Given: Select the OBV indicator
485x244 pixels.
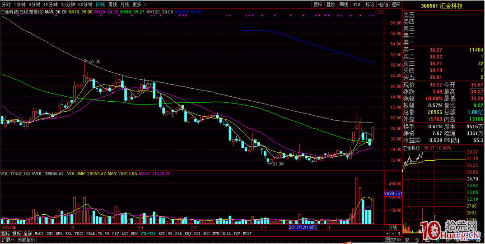Looking at the screenshot, I should pyautogui.click(x=116, y=234).
